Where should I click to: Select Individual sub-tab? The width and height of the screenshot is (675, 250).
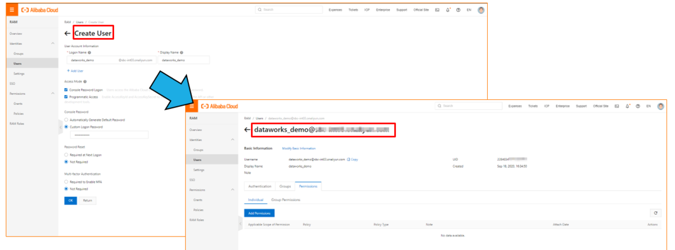coord(256,200)
